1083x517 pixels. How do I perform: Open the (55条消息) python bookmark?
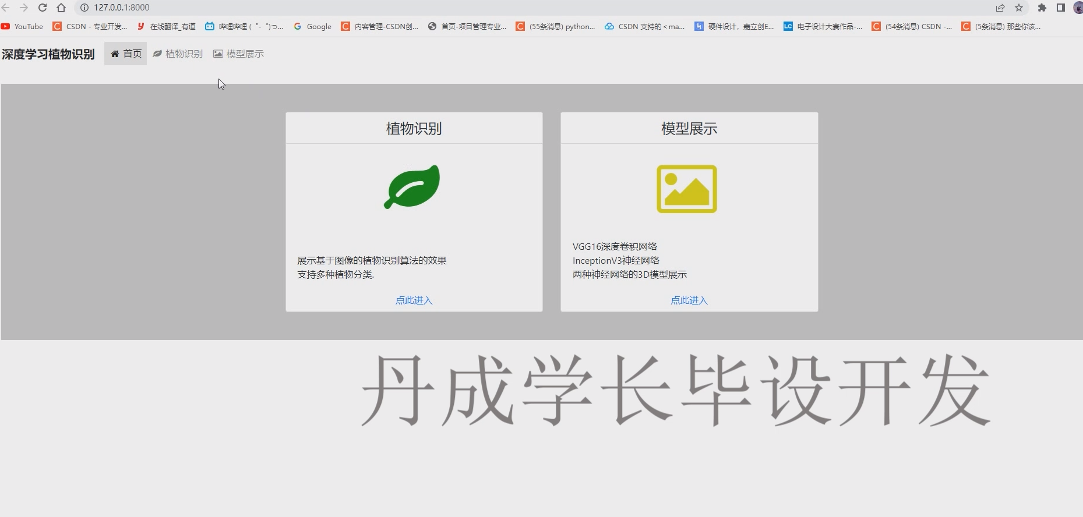tap(555, 26)
